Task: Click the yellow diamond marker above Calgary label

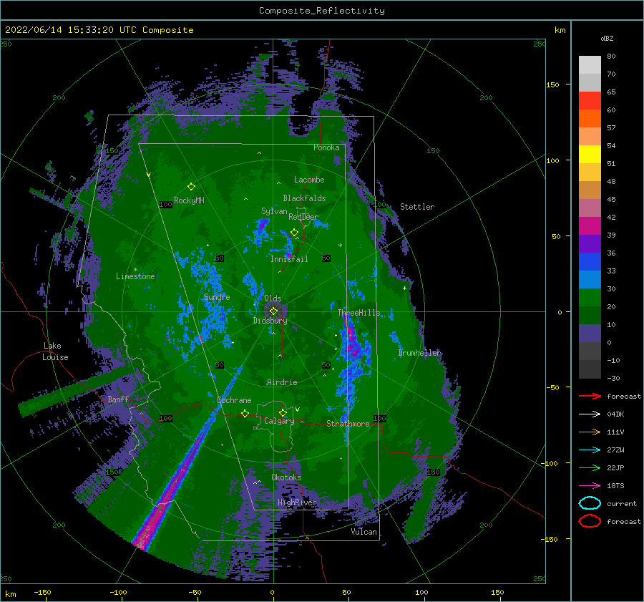Action: tap(283, 412)
